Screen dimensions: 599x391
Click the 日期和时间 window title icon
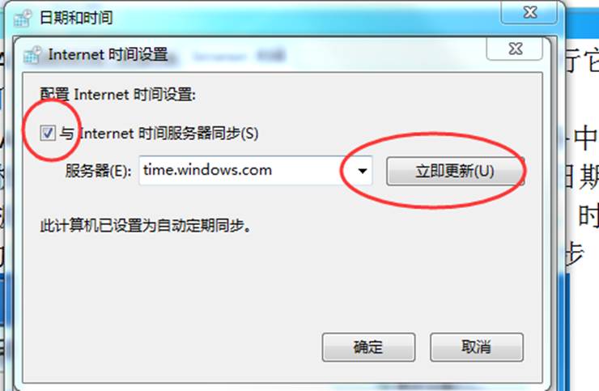[x=23, y=18]
